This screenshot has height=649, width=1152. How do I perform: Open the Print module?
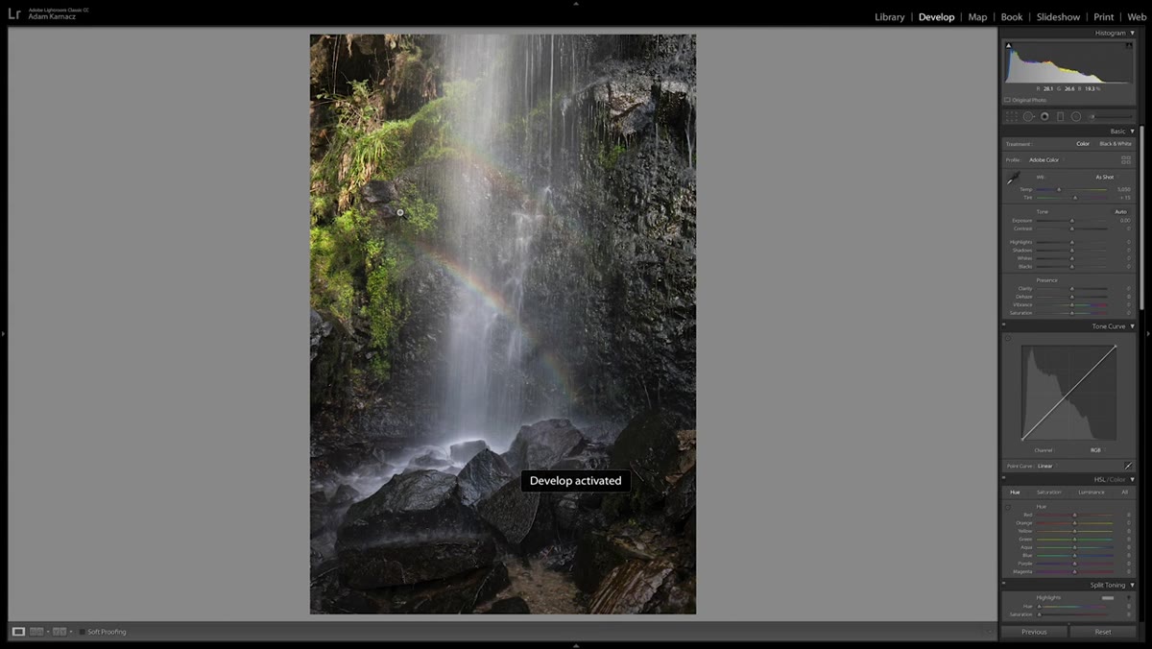point(1104,17)
